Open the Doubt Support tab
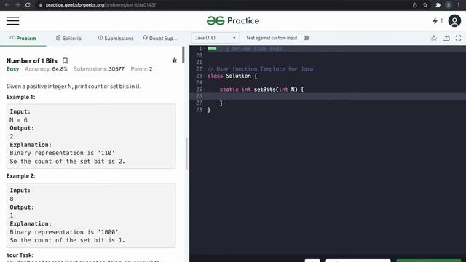The height and width of the screenshot is (262, 466). pyautogui.click(x=160, y=39)
